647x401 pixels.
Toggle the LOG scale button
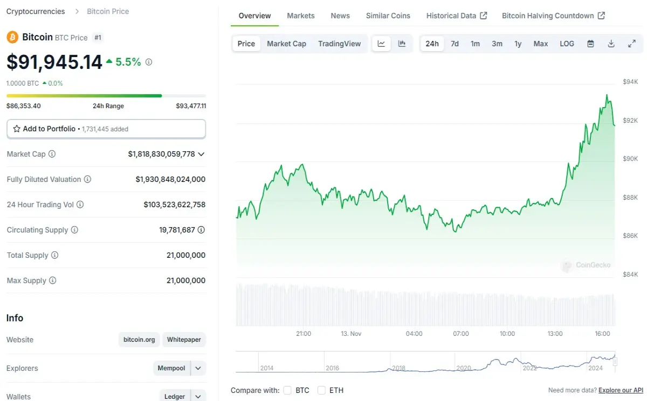point(567,44)
